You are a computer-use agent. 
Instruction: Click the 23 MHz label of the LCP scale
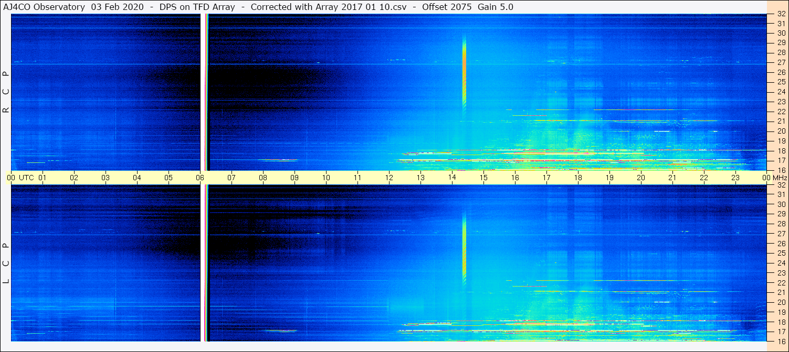click(x=781, y=273)
